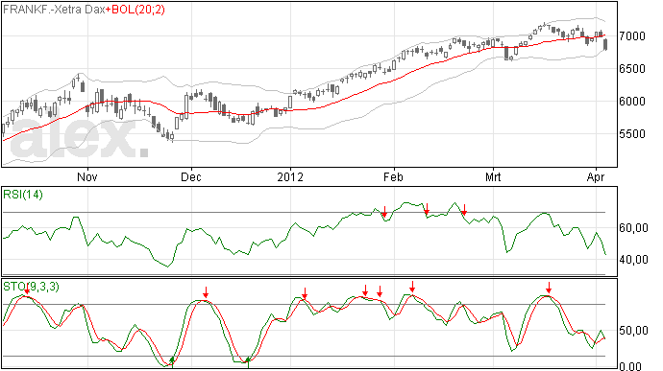Click the last red stochastic arrow in March

pyautogui.click(x=549, y=288)
